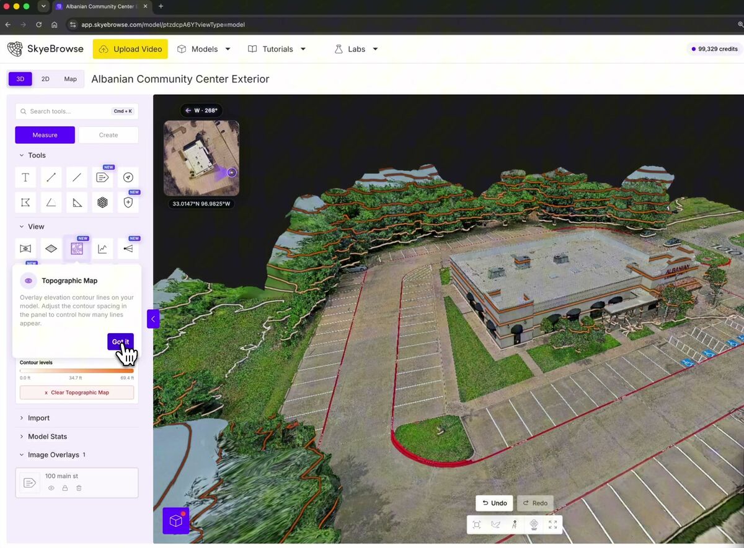Activate the walking person mode icon

click(x=514, y=524)
